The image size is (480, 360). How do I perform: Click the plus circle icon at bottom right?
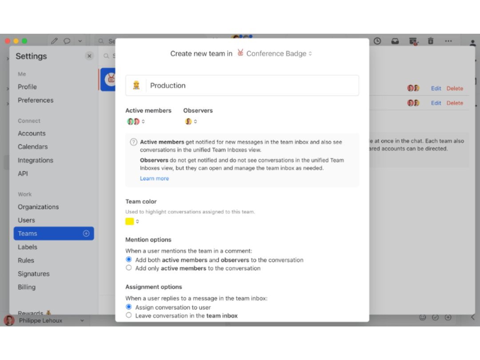point(448,317)
